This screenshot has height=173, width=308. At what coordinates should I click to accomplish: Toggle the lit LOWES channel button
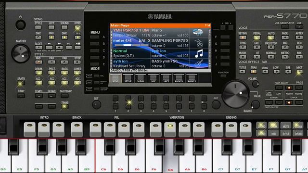point(77,73)
